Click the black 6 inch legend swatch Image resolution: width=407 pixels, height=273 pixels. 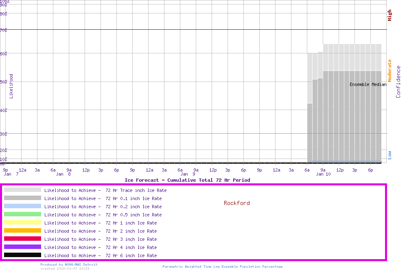pyautogui.click(x=22, y=255)
